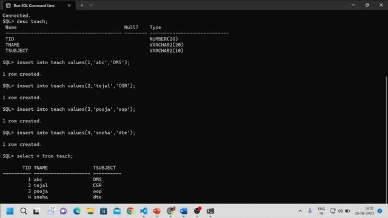Open the weather widget showing 25°
Screen dimensions: 388x218
51,211
